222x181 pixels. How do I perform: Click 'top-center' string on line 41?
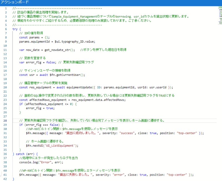(177, 175)
